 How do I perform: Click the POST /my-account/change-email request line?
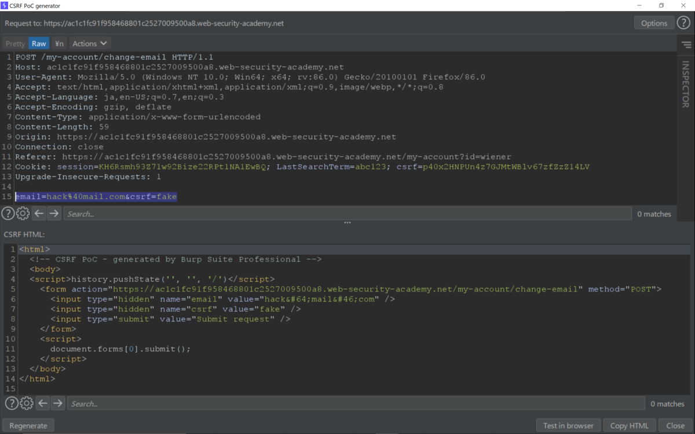115,57
